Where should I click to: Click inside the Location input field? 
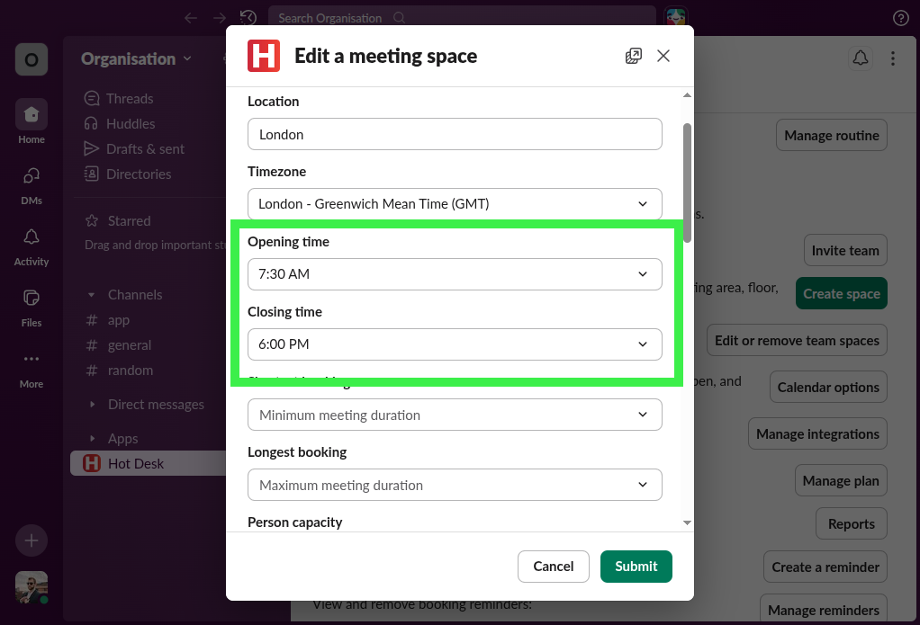click(455, 134)
